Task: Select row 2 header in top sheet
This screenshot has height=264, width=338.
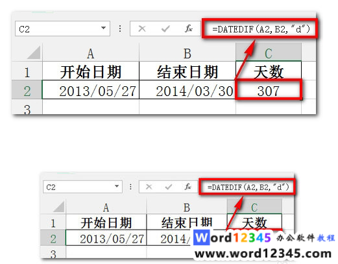Action: click(x=27, y=91)
